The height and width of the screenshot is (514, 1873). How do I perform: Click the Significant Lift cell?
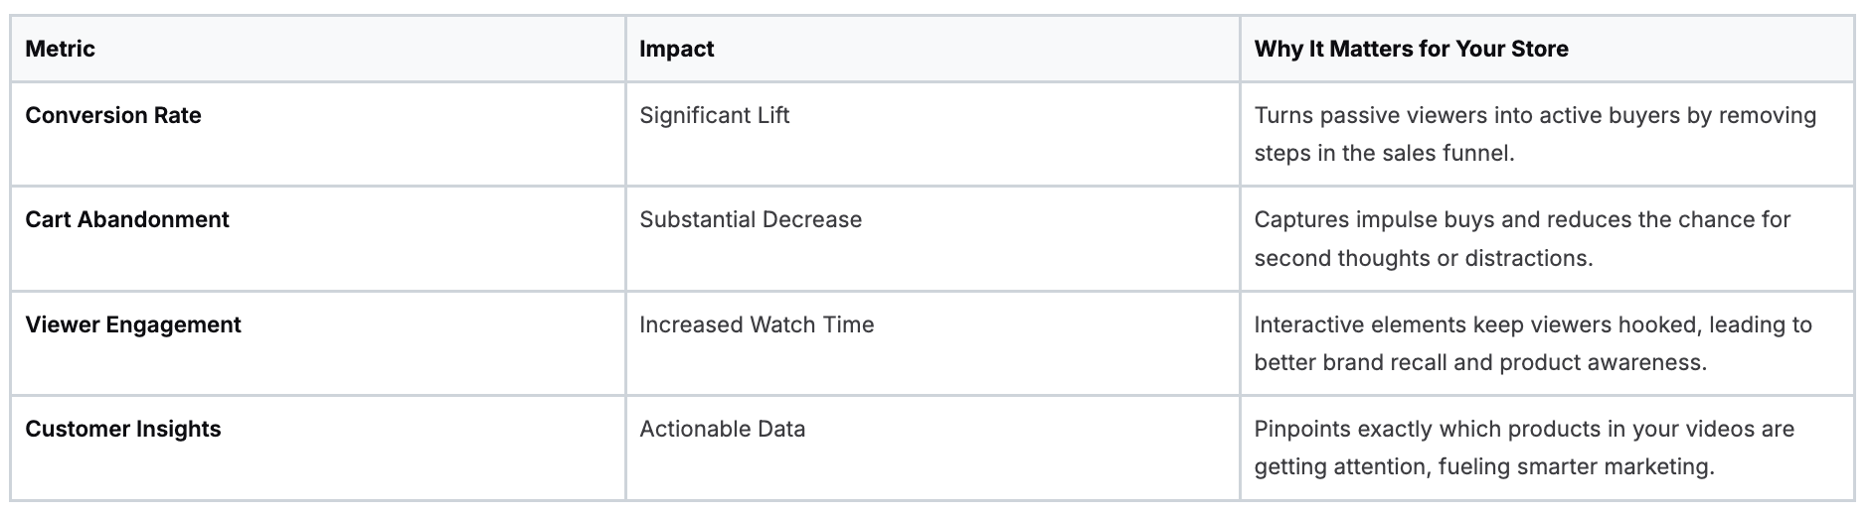714,115
